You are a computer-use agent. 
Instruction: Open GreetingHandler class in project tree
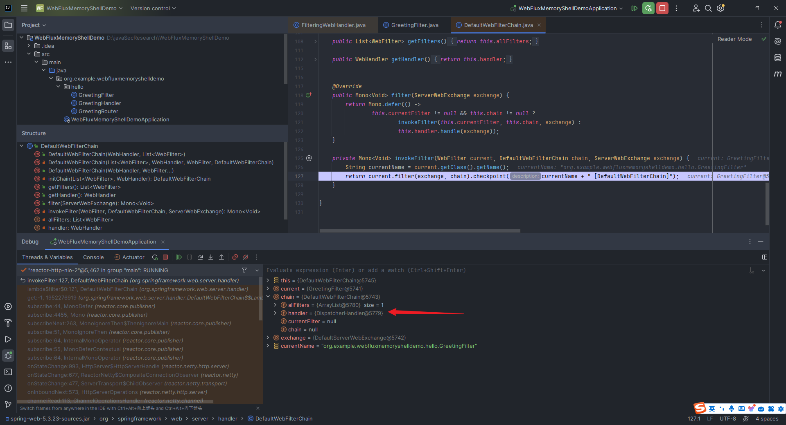(99, 103)
